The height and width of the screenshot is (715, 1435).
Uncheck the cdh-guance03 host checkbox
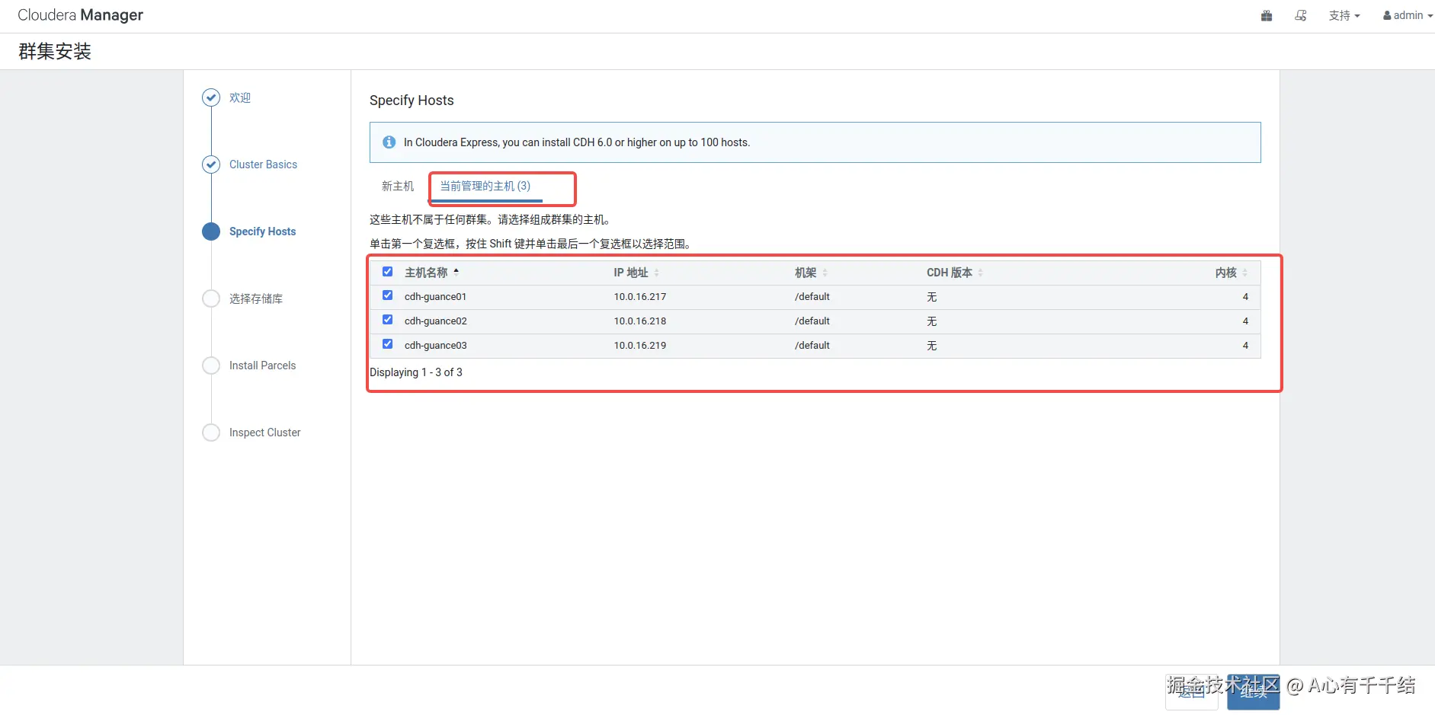click(x=387, y=344)
